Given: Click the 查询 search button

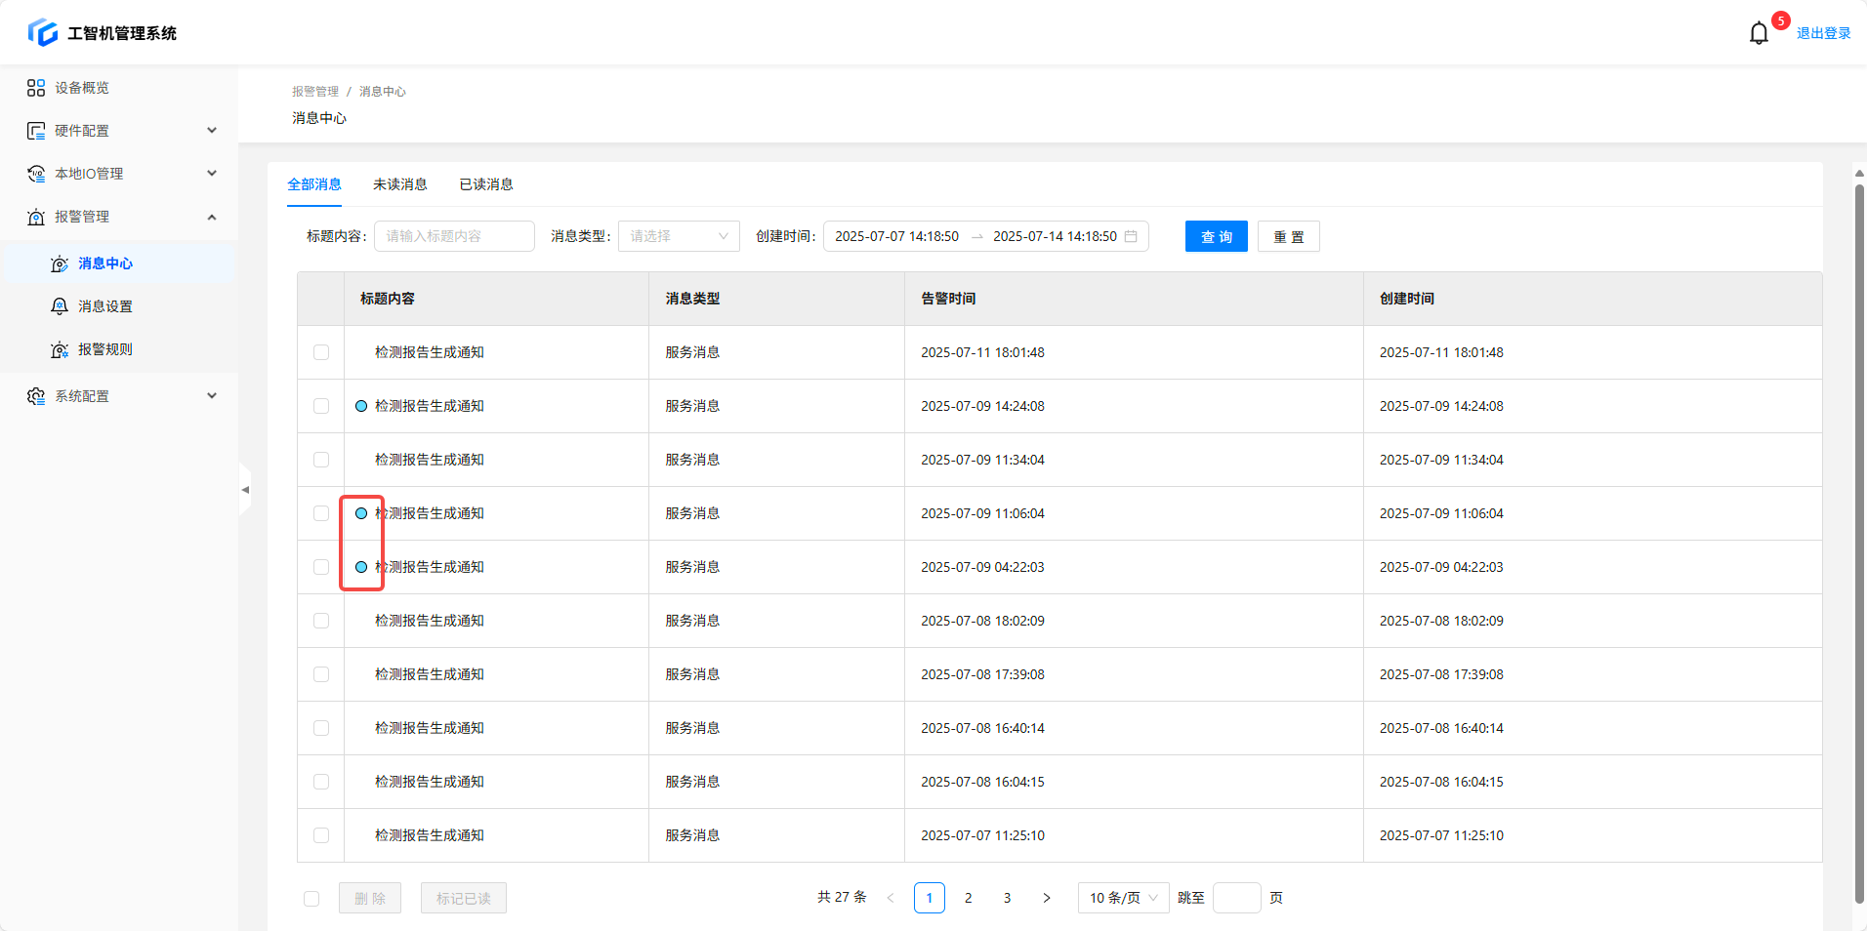Looking at the screenshot, I should [x=1216, y=236].
